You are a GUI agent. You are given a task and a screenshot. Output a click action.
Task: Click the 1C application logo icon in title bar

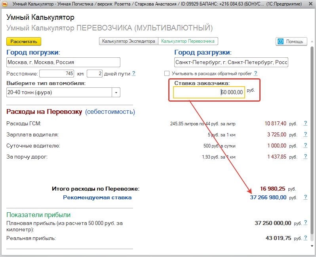(x=5, y=4)
